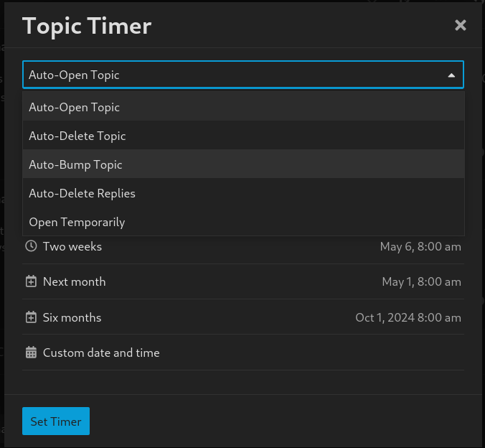Click the Oct 1, 2024 8:00 am timestamp
The height and width of the screenshot is (448, 485).
tap(408, 317)
